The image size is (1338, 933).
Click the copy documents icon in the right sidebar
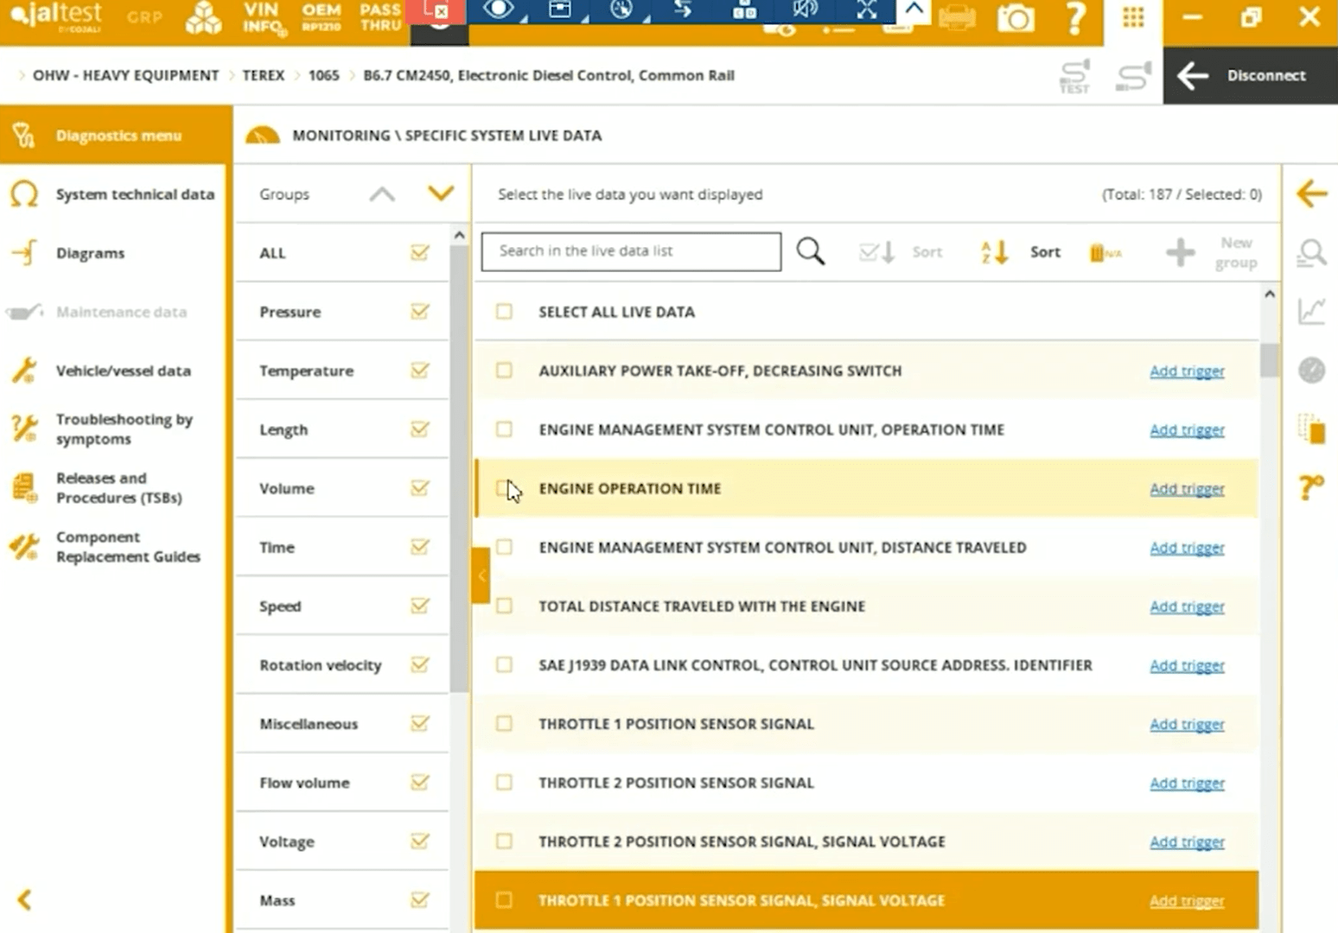[1311, 429]
